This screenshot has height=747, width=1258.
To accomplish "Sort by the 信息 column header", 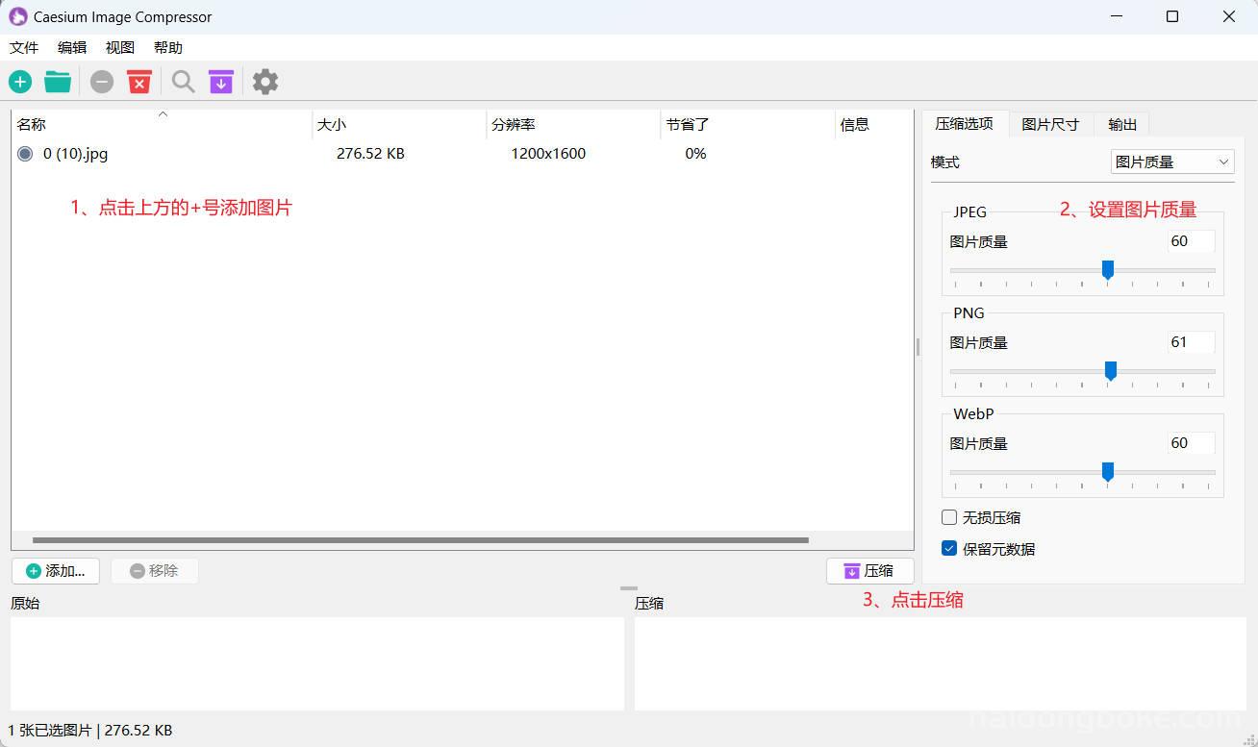I will [x=874, y=124].
